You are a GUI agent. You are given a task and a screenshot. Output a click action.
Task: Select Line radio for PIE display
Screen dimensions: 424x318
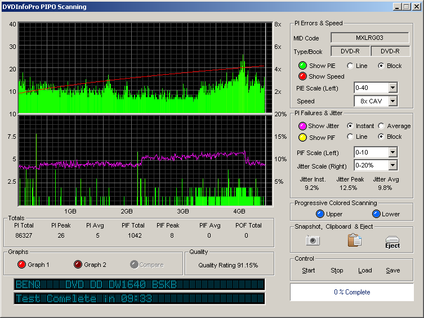click(350, 66)
